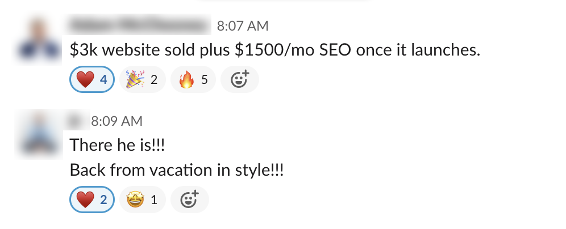This screenshot has height=229, width=566.
Task: Toggle the heart reaction with 4 votes
Action: point(91,79)
